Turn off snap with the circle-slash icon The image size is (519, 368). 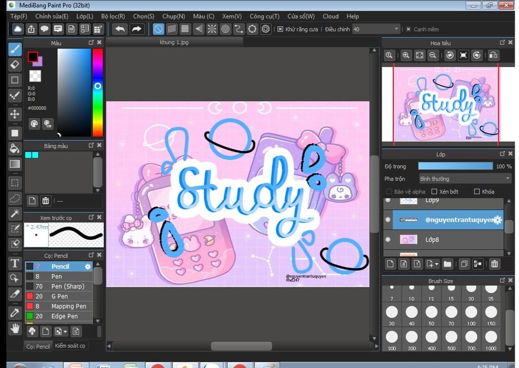[158, 29]
